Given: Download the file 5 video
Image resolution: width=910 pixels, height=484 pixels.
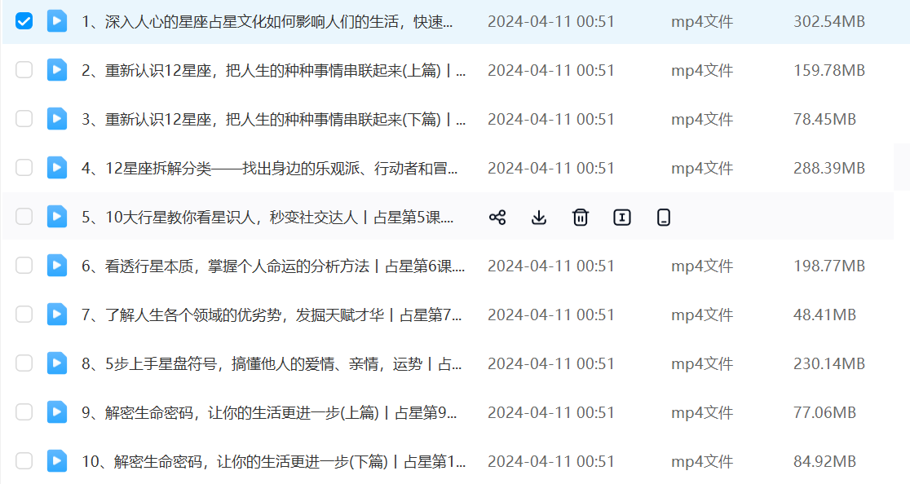Looking at the screenshot, I should click(x=539, y=218).
